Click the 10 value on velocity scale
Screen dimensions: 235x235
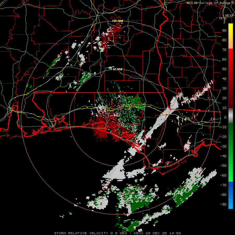coord(224,108)
